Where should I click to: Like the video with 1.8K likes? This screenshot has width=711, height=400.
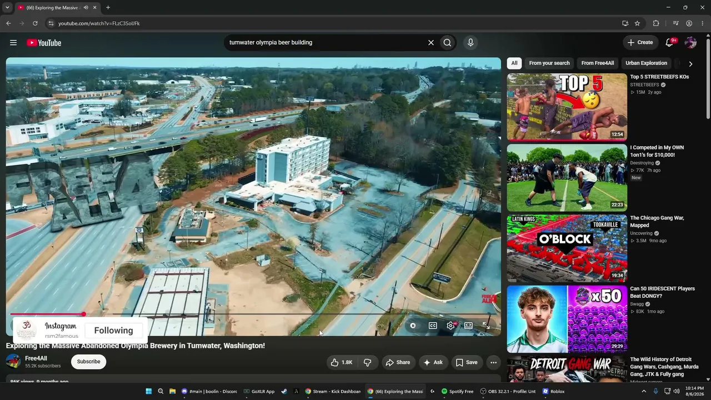click(x=341, y=362)
